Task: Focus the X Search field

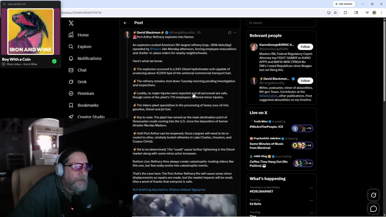Action: click(281, 23)
